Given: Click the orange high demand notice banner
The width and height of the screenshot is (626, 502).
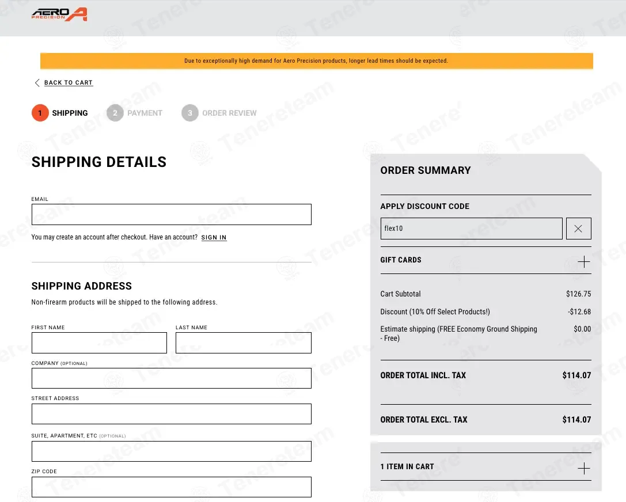Looking at the screenshot, I should pos(316,61).
